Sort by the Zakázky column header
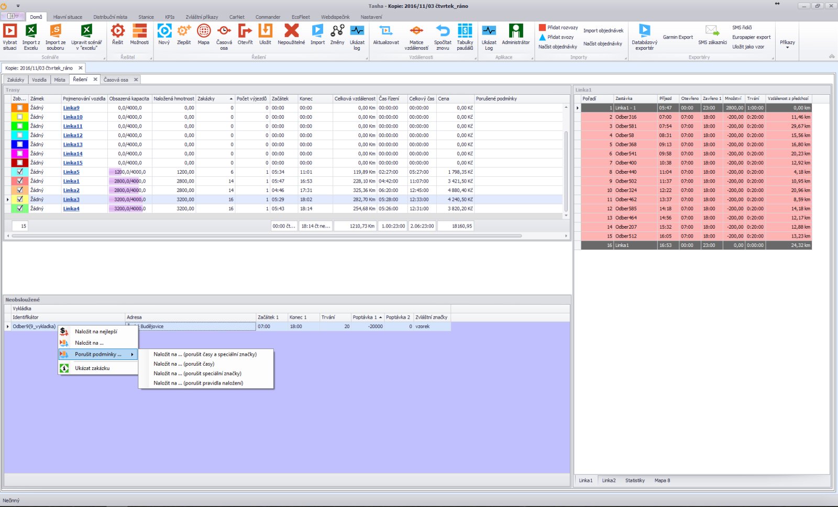Screen dimensions: 838x507 (215, 98)
